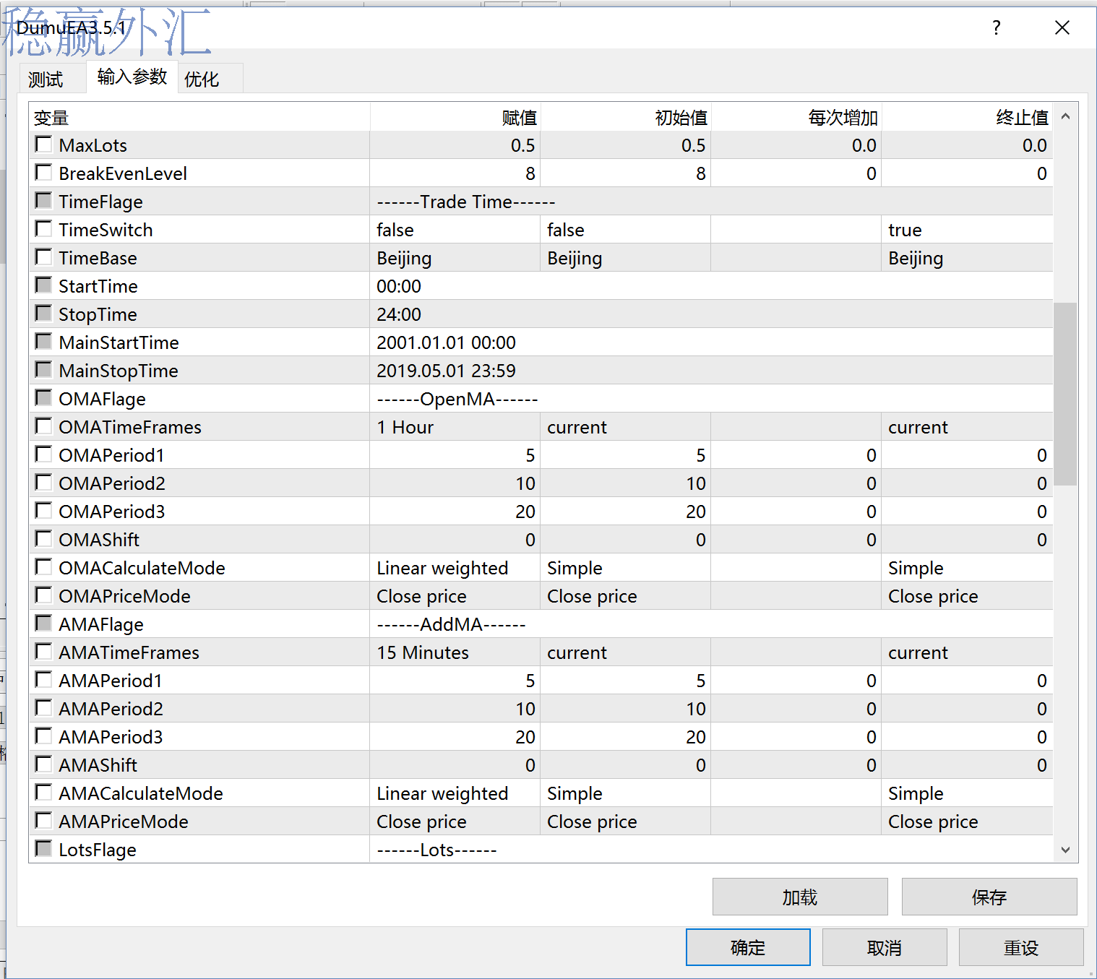Open the AMATimeFrames value '15 Minutes'
The height and width of the screenshot is (979, 1097).
(x=455, y=652)
